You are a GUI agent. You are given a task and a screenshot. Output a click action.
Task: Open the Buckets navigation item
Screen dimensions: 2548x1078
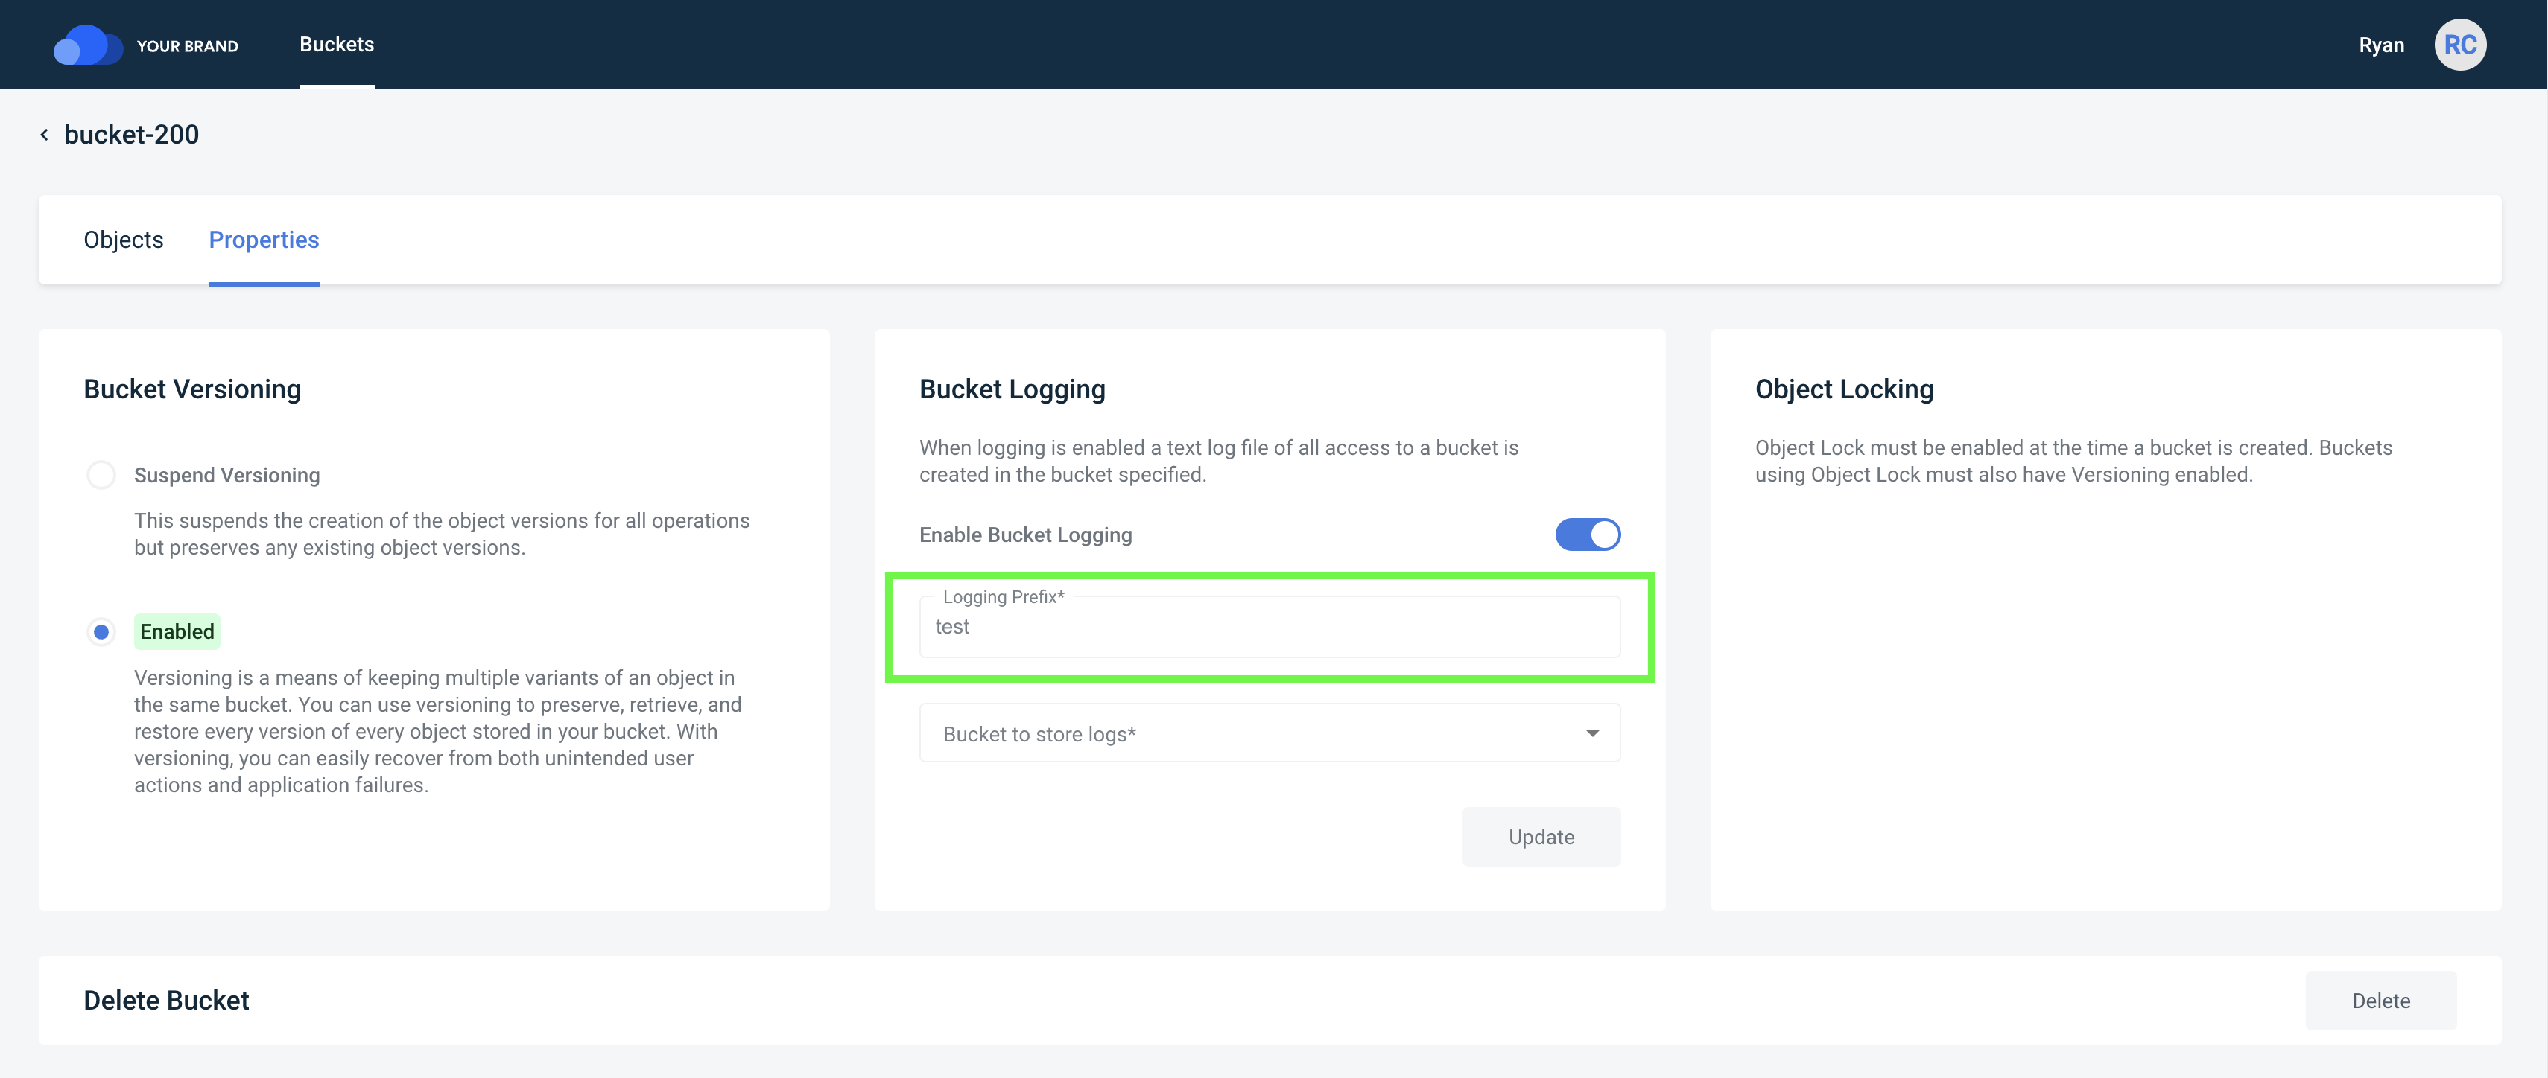pos(336,45)
